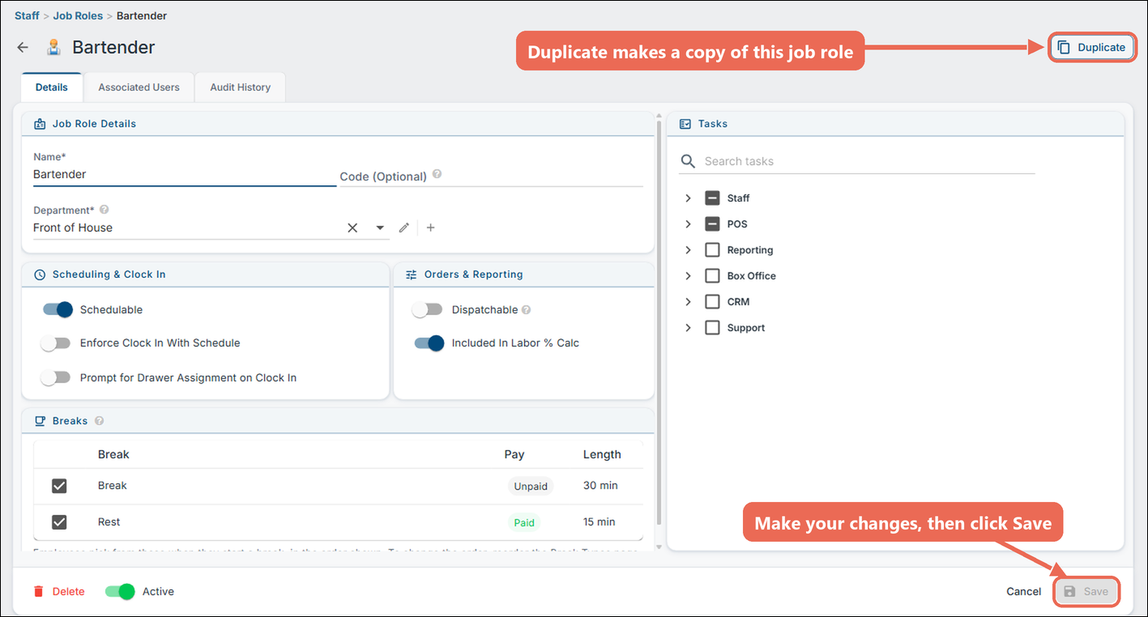Expand the Staff task group

(688, 198)
